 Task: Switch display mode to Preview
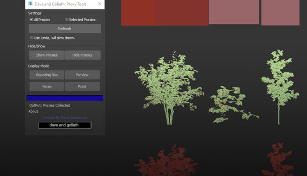coord(82,75)
